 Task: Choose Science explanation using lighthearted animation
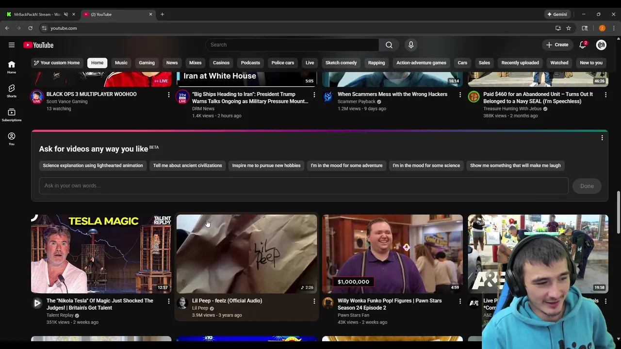[x=93, y=166]
